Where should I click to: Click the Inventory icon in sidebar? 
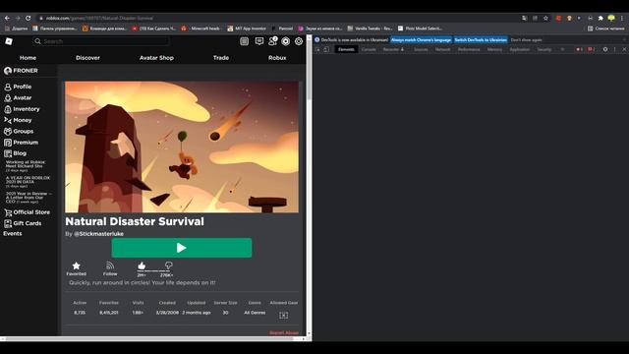[x=8, y=109]
